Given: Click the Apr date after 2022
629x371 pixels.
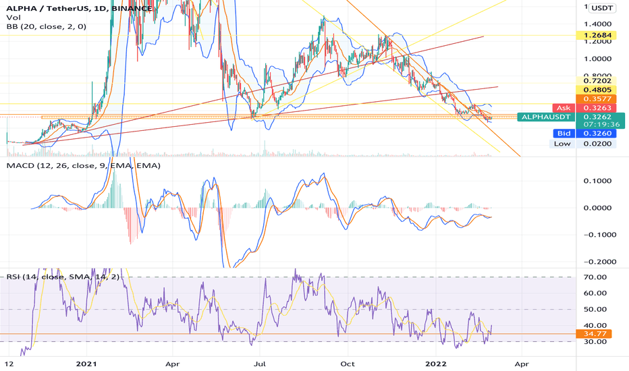Looking at the screenshot, I should (x=522, y=364).
